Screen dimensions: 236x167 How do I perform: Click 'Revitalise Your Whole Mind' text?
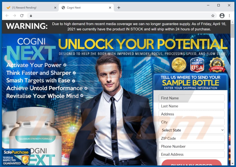click(x=42, y=96)
